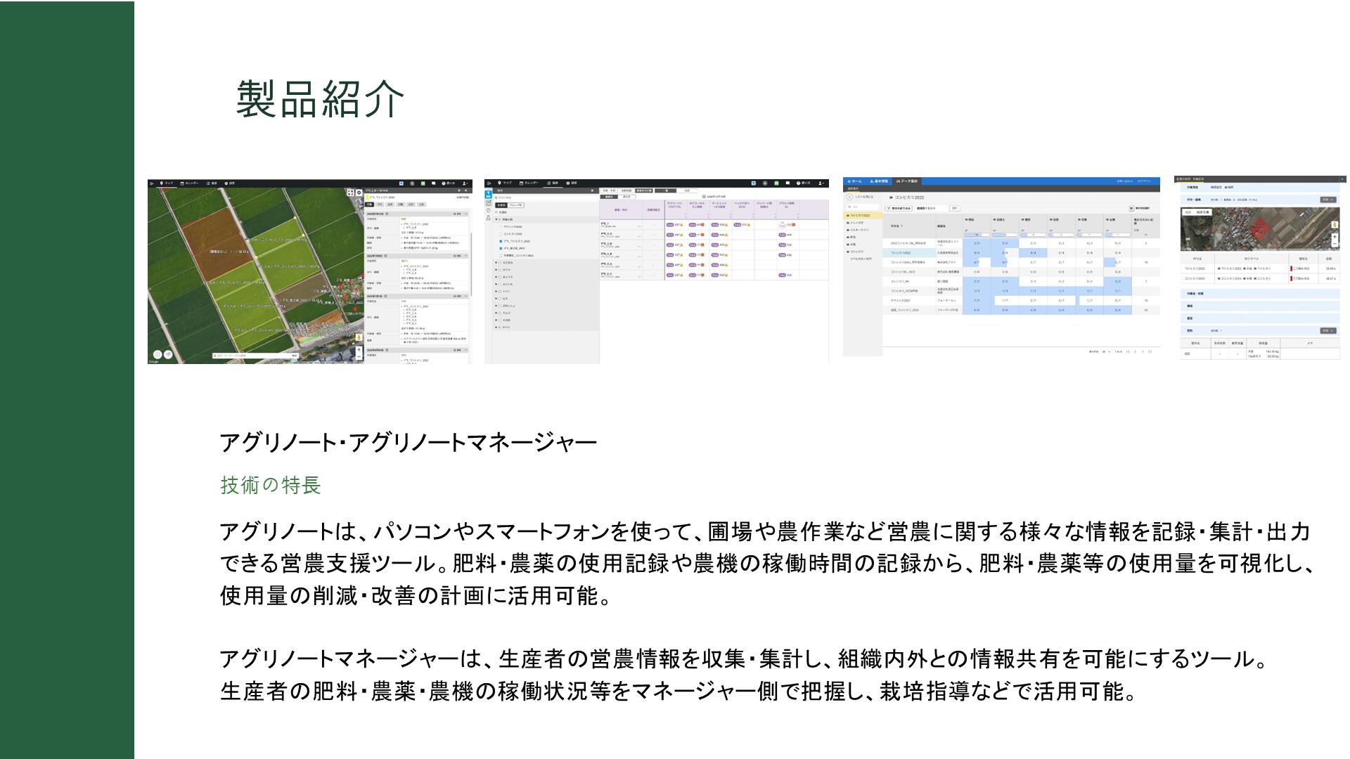Click blue filter icon in second screenshot sidebar
The height and width of the screenshot is (759, 1350).
[x=488, y=194]
